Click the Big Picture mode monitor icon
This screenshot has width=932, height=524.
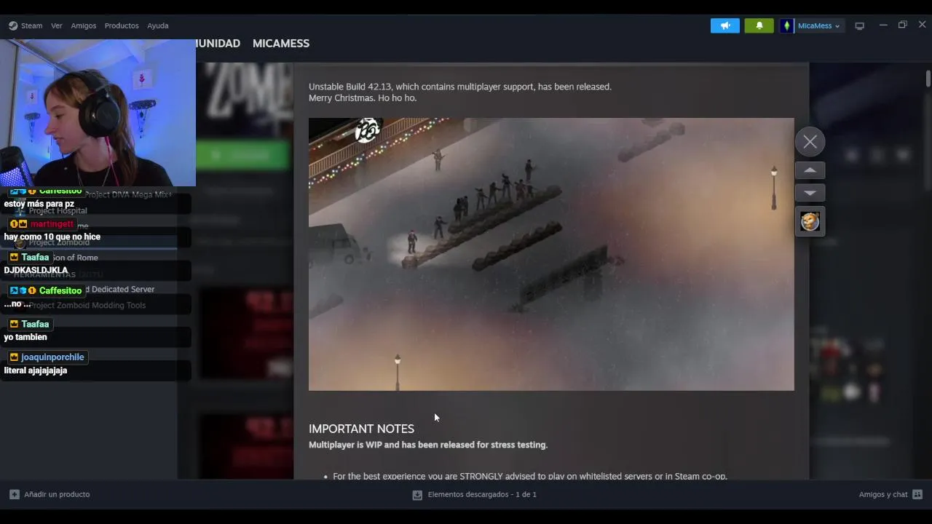[860, 25]
